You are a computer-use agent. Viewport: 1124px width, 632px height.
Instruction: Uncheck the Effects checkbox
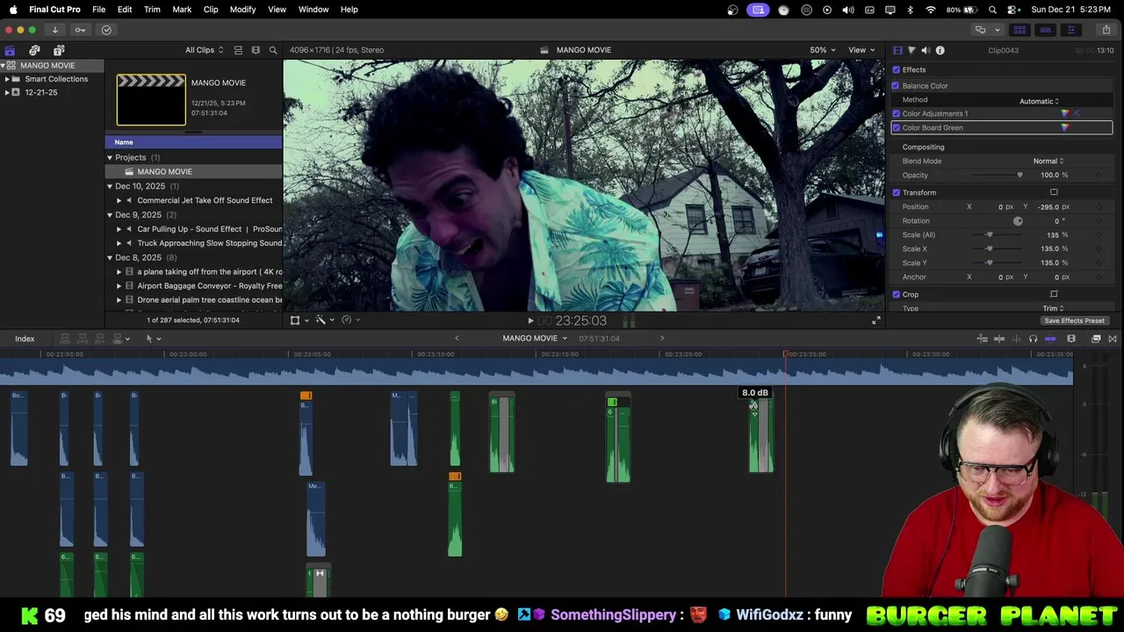coord(896,69)
